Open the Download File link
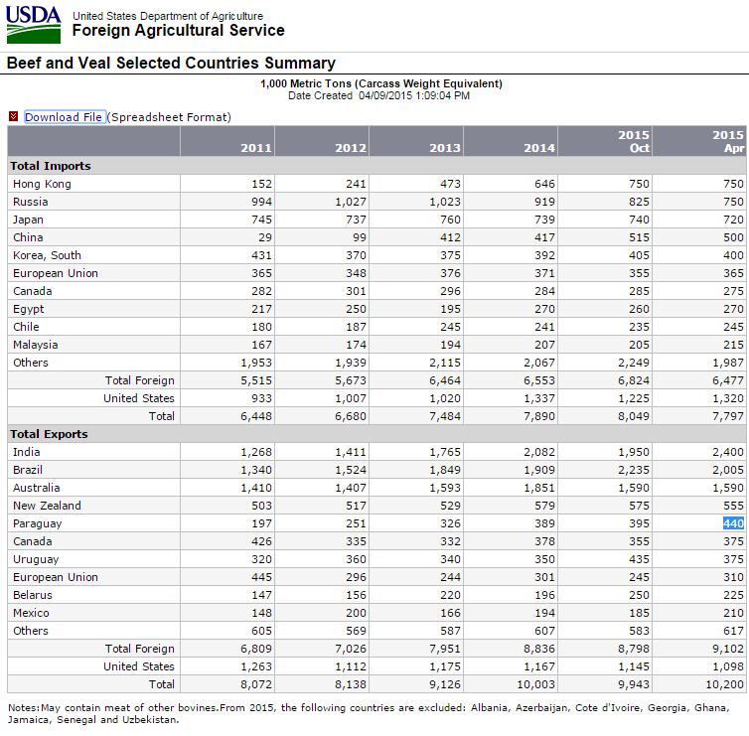The height and width of the screenshot is (736, 749). pyautogui.click(x=64, y=117)
